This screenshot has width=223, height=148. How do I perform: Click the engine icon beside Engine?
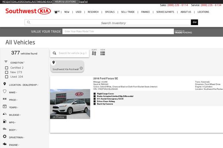point(4,144)
